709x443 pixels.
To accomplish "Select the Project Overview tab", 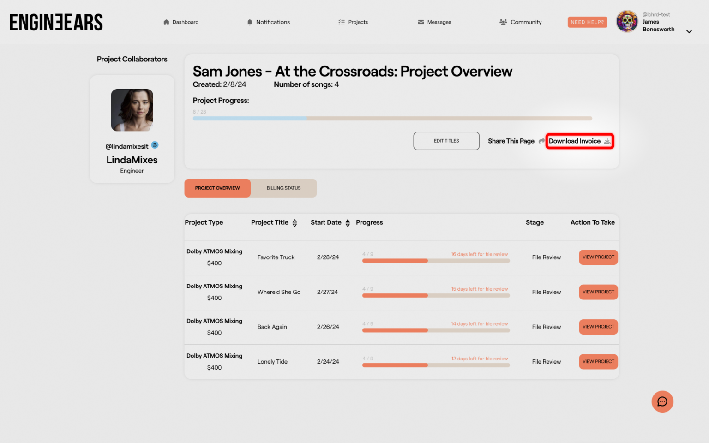I will click(x=217, y=188).
